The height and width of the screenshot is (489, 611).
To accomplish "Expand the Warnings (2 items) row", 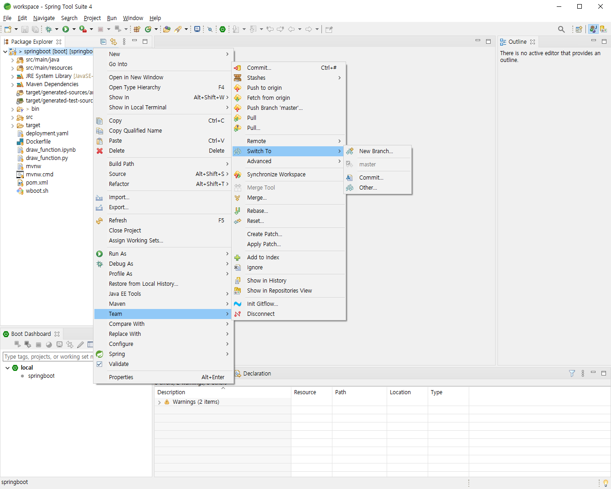I will pyautogui.click(x=159, y=402).
